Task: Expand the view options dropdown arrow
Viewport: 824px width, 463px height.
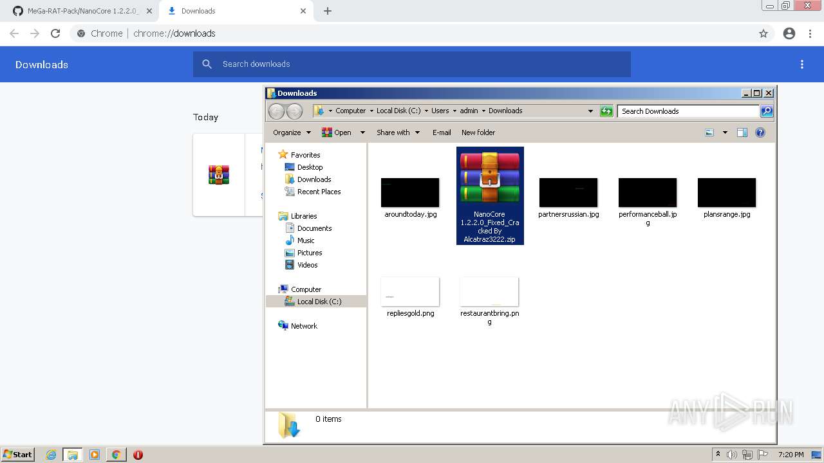Action: (725, 132)
